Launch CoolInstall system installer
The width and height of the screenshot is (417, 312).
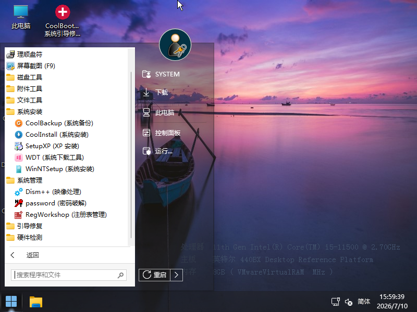[x=52, y=135]
